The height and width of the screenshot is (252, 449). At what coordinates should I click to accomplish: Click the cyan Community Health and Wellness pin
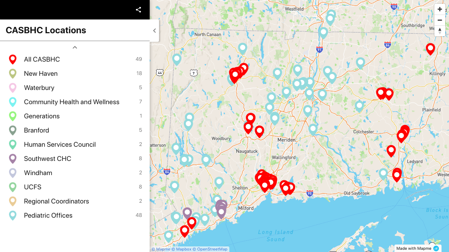13,102
